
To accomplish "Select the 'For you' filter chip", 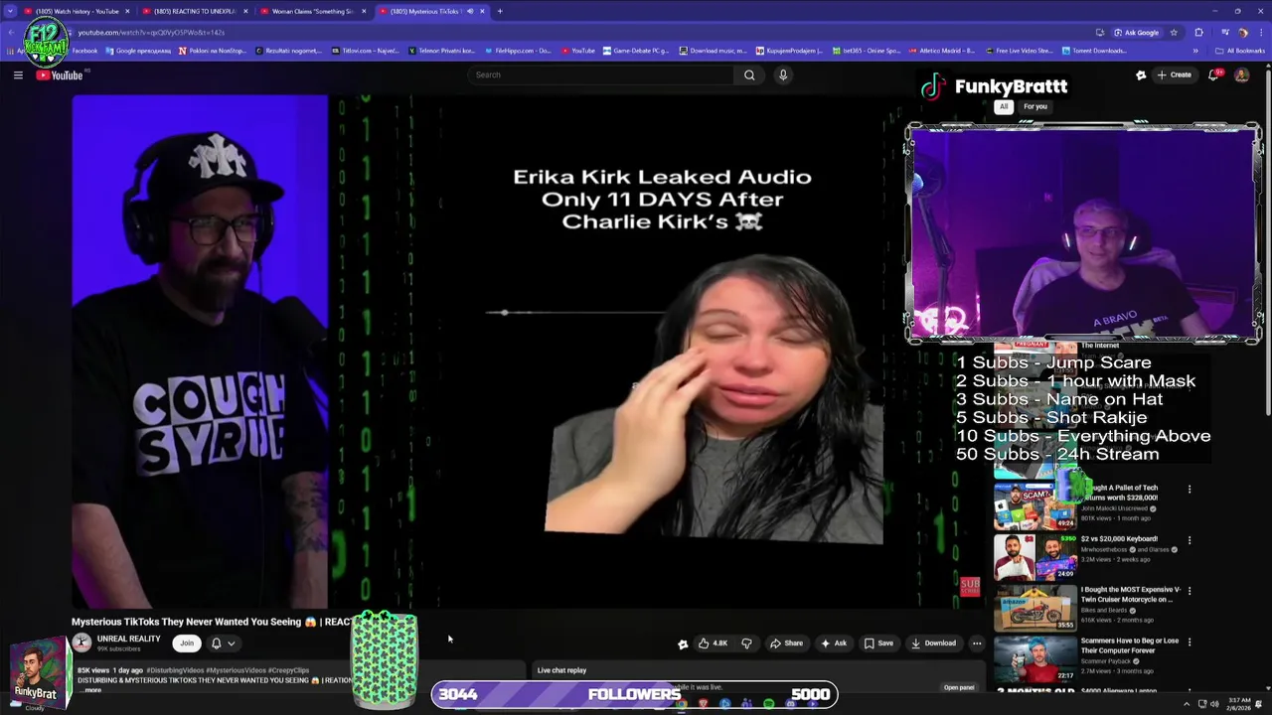I will tap(1035, 106).
